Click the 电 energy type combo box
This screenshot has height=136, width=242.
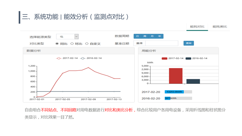(67, 37)
